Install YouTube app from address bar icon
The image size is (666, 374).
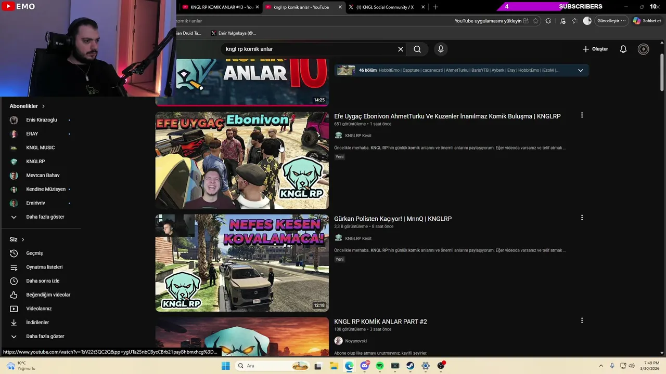526,21
